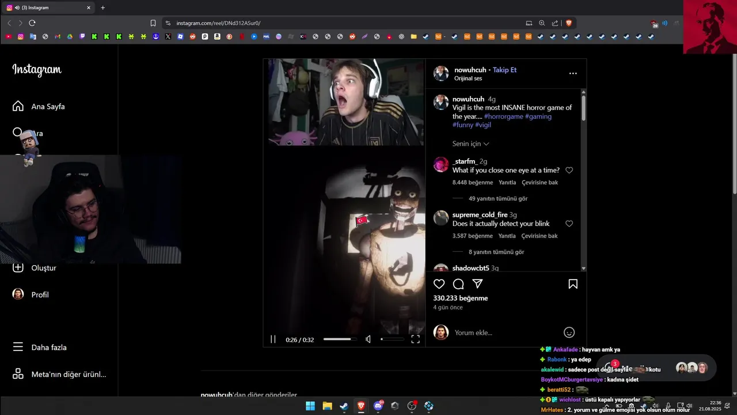Like the _starfm_ comment

(x=569, y=171)
